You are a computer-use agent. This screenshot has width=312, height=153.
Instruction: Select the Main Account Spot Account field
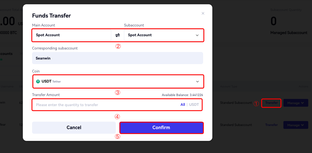pyautogui.click(x=71, y=35)
